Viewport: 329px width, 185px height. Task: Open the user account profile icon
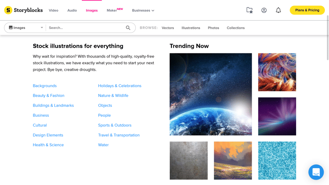pyautogui.click(x=264, y=10)
